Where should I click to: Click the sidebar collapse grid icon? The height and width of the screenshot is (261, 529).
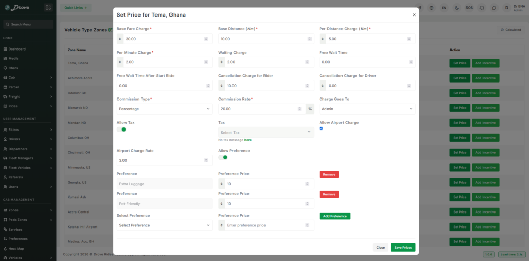tap(48, 7)
